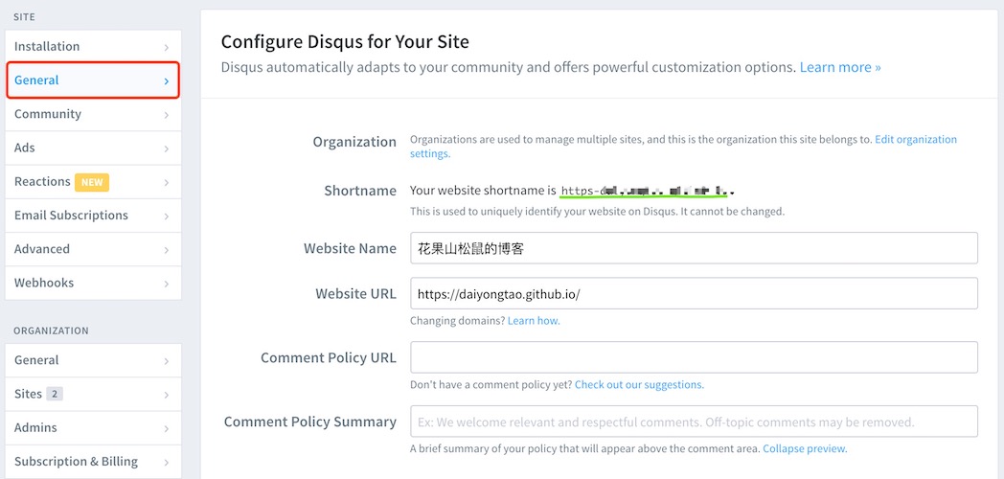Click the Website URL label
This screenshot has width=1004, height=479.
tap(356, 294)
